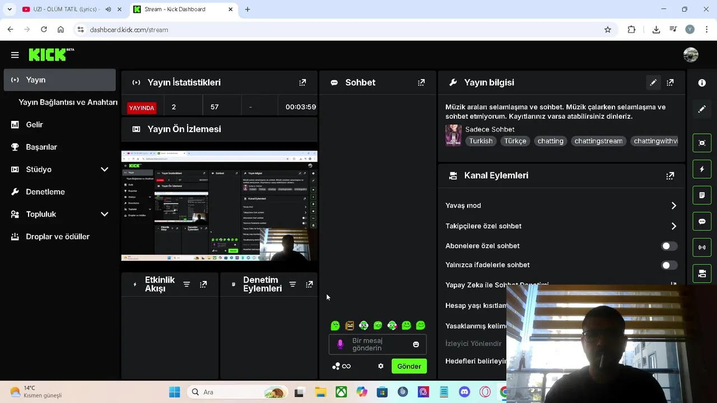Viewport: 717px width, 403px height.
Task: Pop out the Etkinlik Akışı panel
Action: (x=203, y=284)
